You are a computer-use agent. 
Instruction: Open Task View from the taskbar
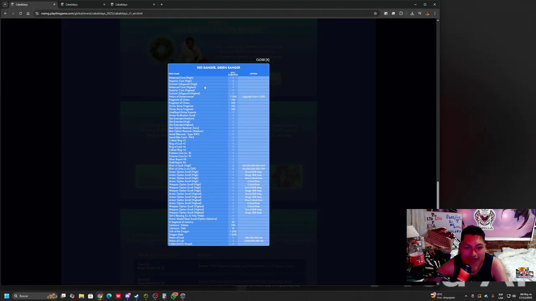pos(63,296)
